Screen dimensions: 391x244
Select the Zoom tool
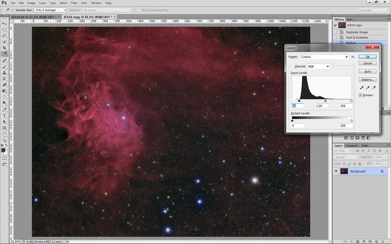click(x=5, y=141)
